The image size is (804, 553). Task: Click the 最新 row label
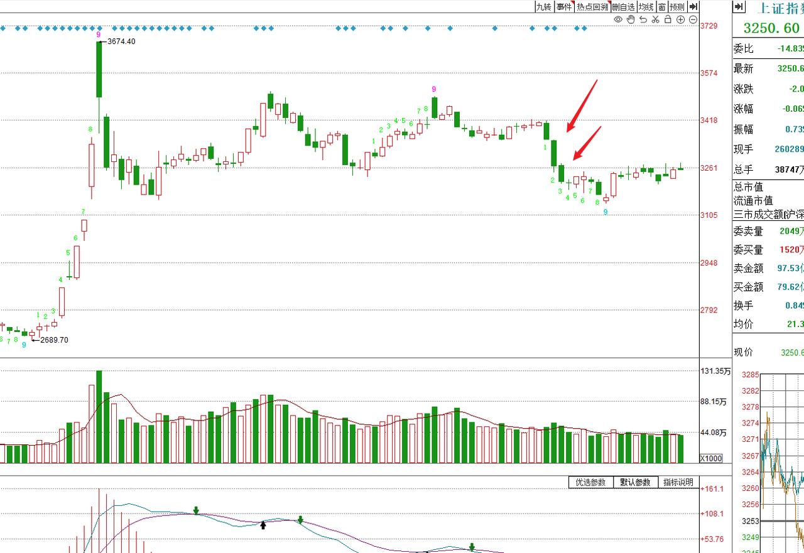point(744,69)
